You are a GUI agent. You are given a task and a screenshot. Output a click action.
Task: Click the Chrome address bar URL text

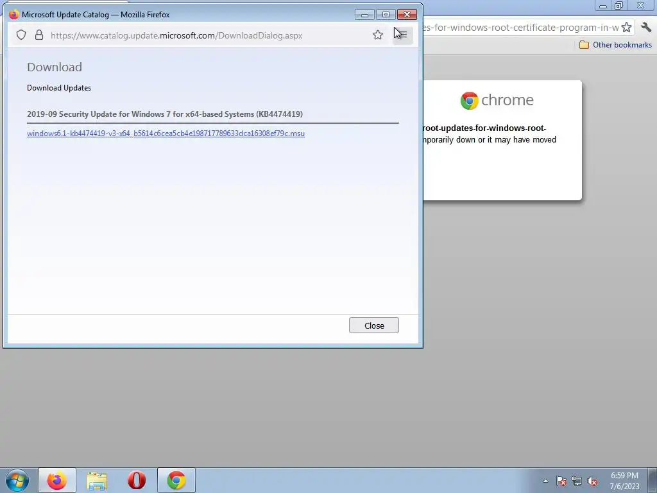click(521, 27)
